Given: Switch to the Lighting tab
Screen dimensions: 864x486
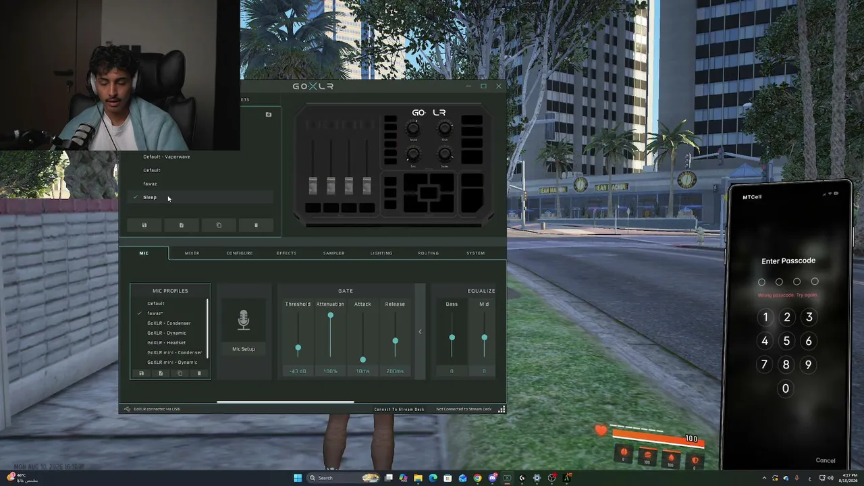Looking at the screenshot, I should pyautogui.click(x=381, y=253).
